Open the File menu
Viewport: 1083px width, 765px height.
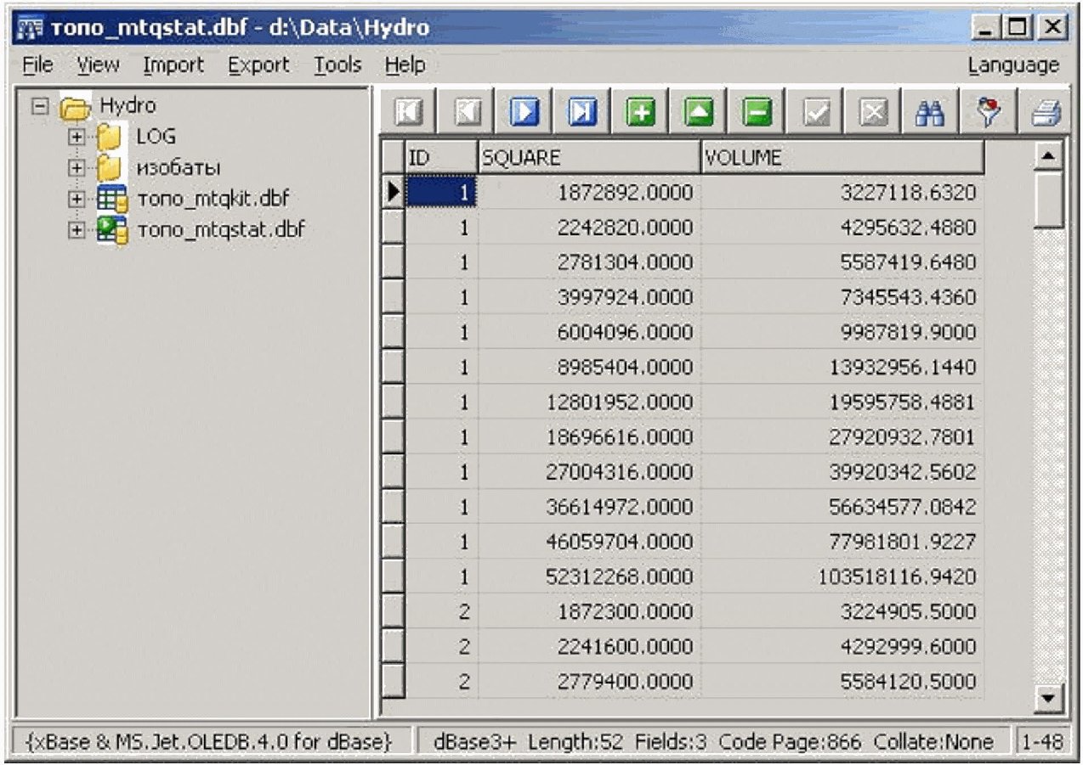37,65
